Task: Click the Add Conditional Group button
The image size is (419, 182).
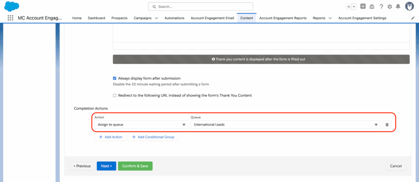Action: (153, 137)
